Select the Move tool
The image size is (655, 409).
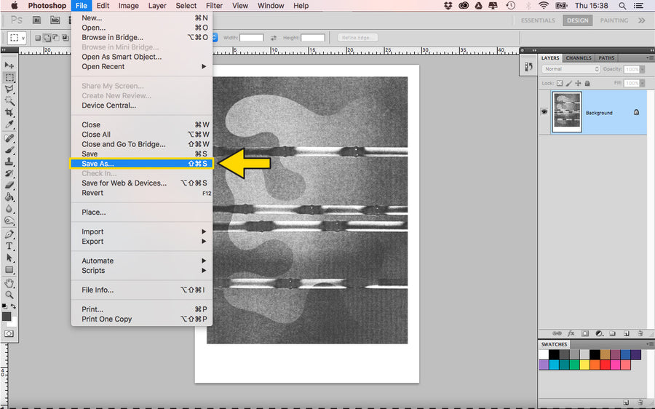click(x=9, y=65)
